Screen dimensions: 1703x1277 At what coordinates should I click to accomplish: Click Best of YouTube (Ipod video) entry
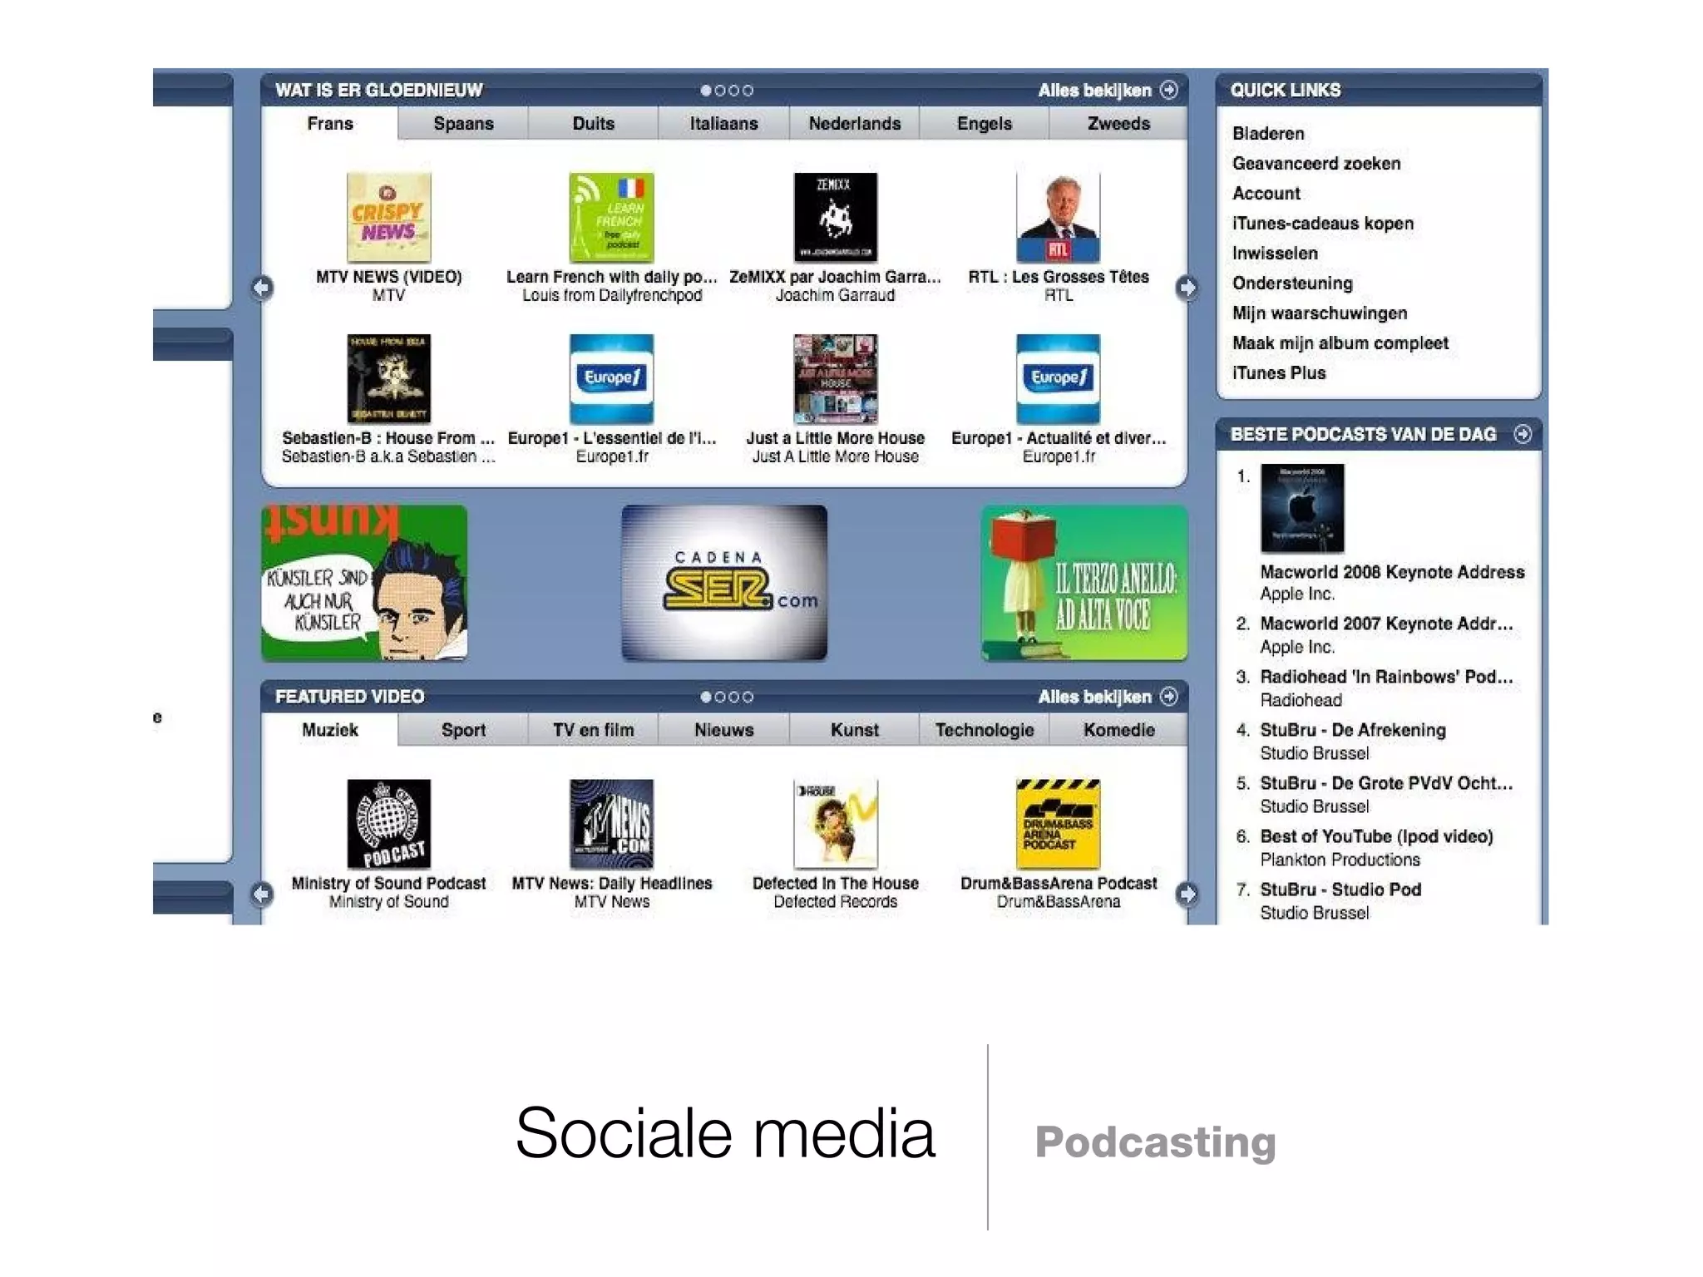point(1376,847)
